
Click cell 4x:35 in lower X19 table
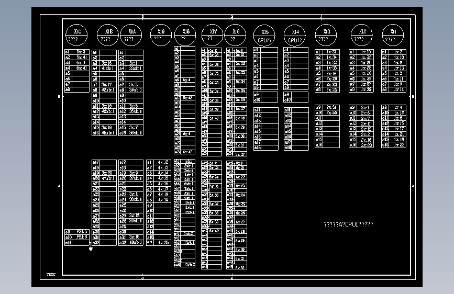point(162,243)
